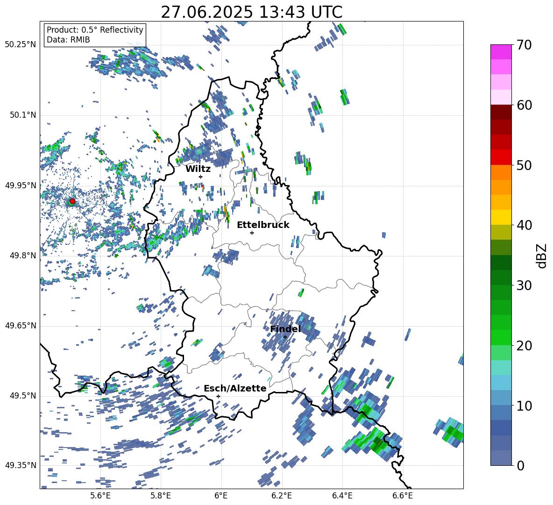Click the 70 tick label on colorbar
The width and height of the screenshot is (553, 505).
coord(524,45)
